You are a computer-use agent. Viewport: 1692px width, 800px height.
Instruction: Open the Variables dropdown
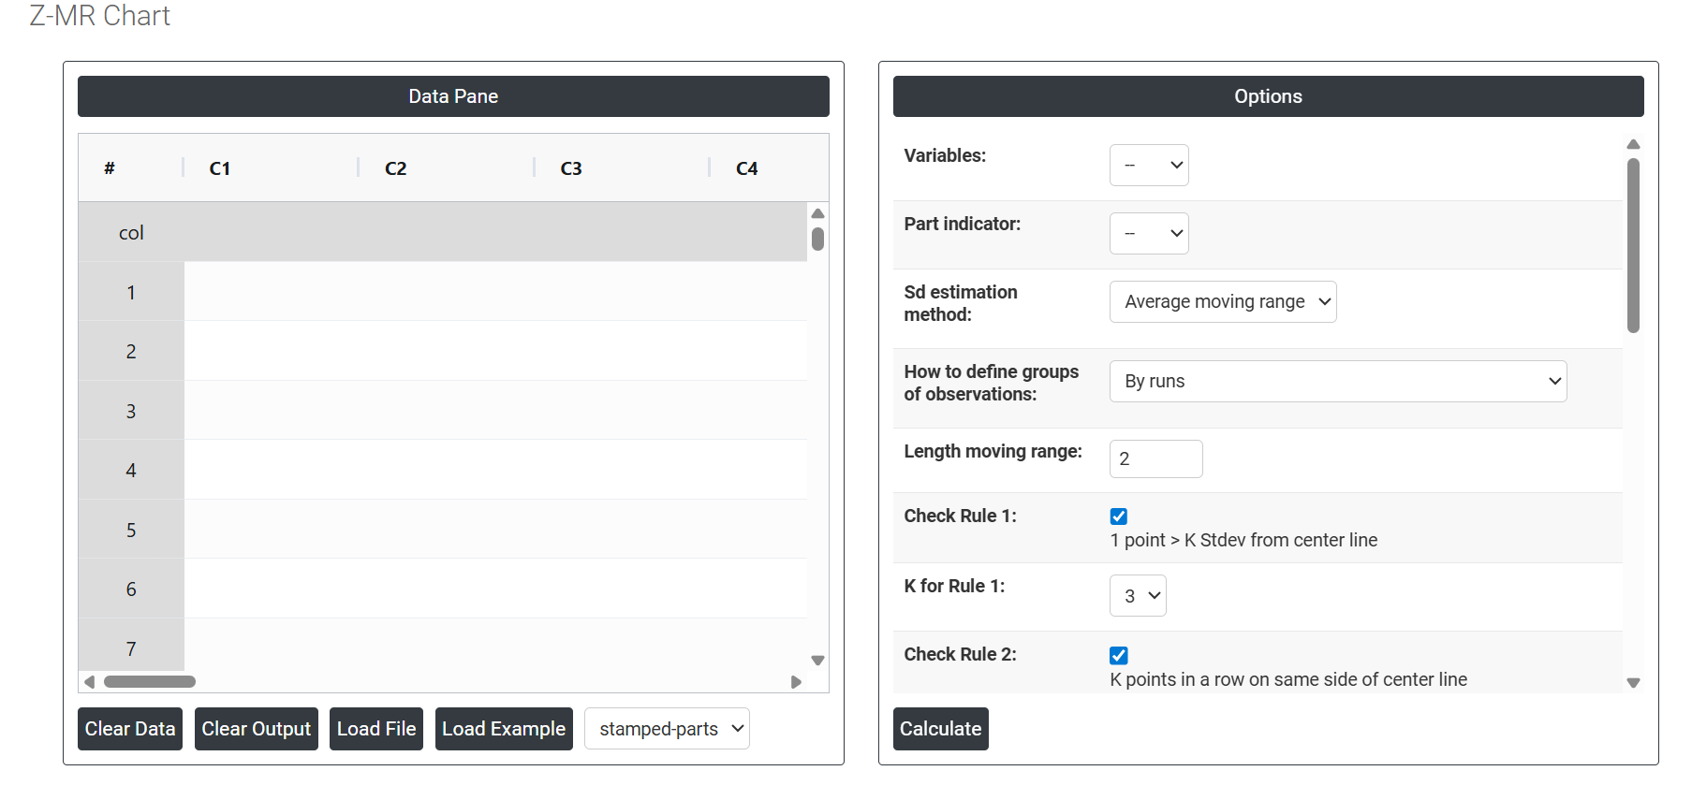pos(1148,166)
